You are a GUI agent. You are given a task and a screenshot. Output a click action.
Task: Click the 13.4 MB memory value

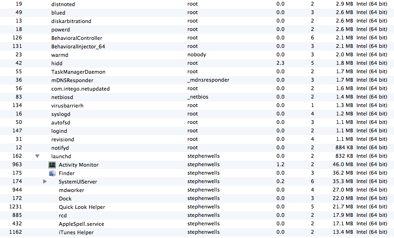[x=343, y=232]
